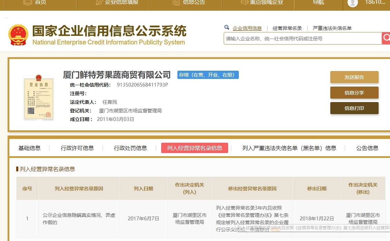Click listed date 2017年6月7日 cell
The image size is (390, 241).
point(144,219)
